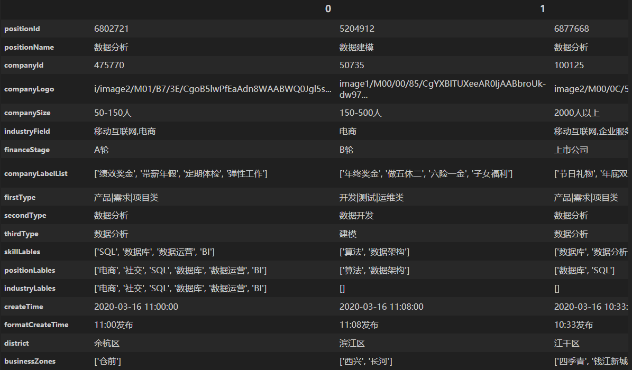Click skillLables cell ['SQL', '数据库', '数据运营', 'BI']
Viewport: 632px width, 370px height.
pos(154,252)
